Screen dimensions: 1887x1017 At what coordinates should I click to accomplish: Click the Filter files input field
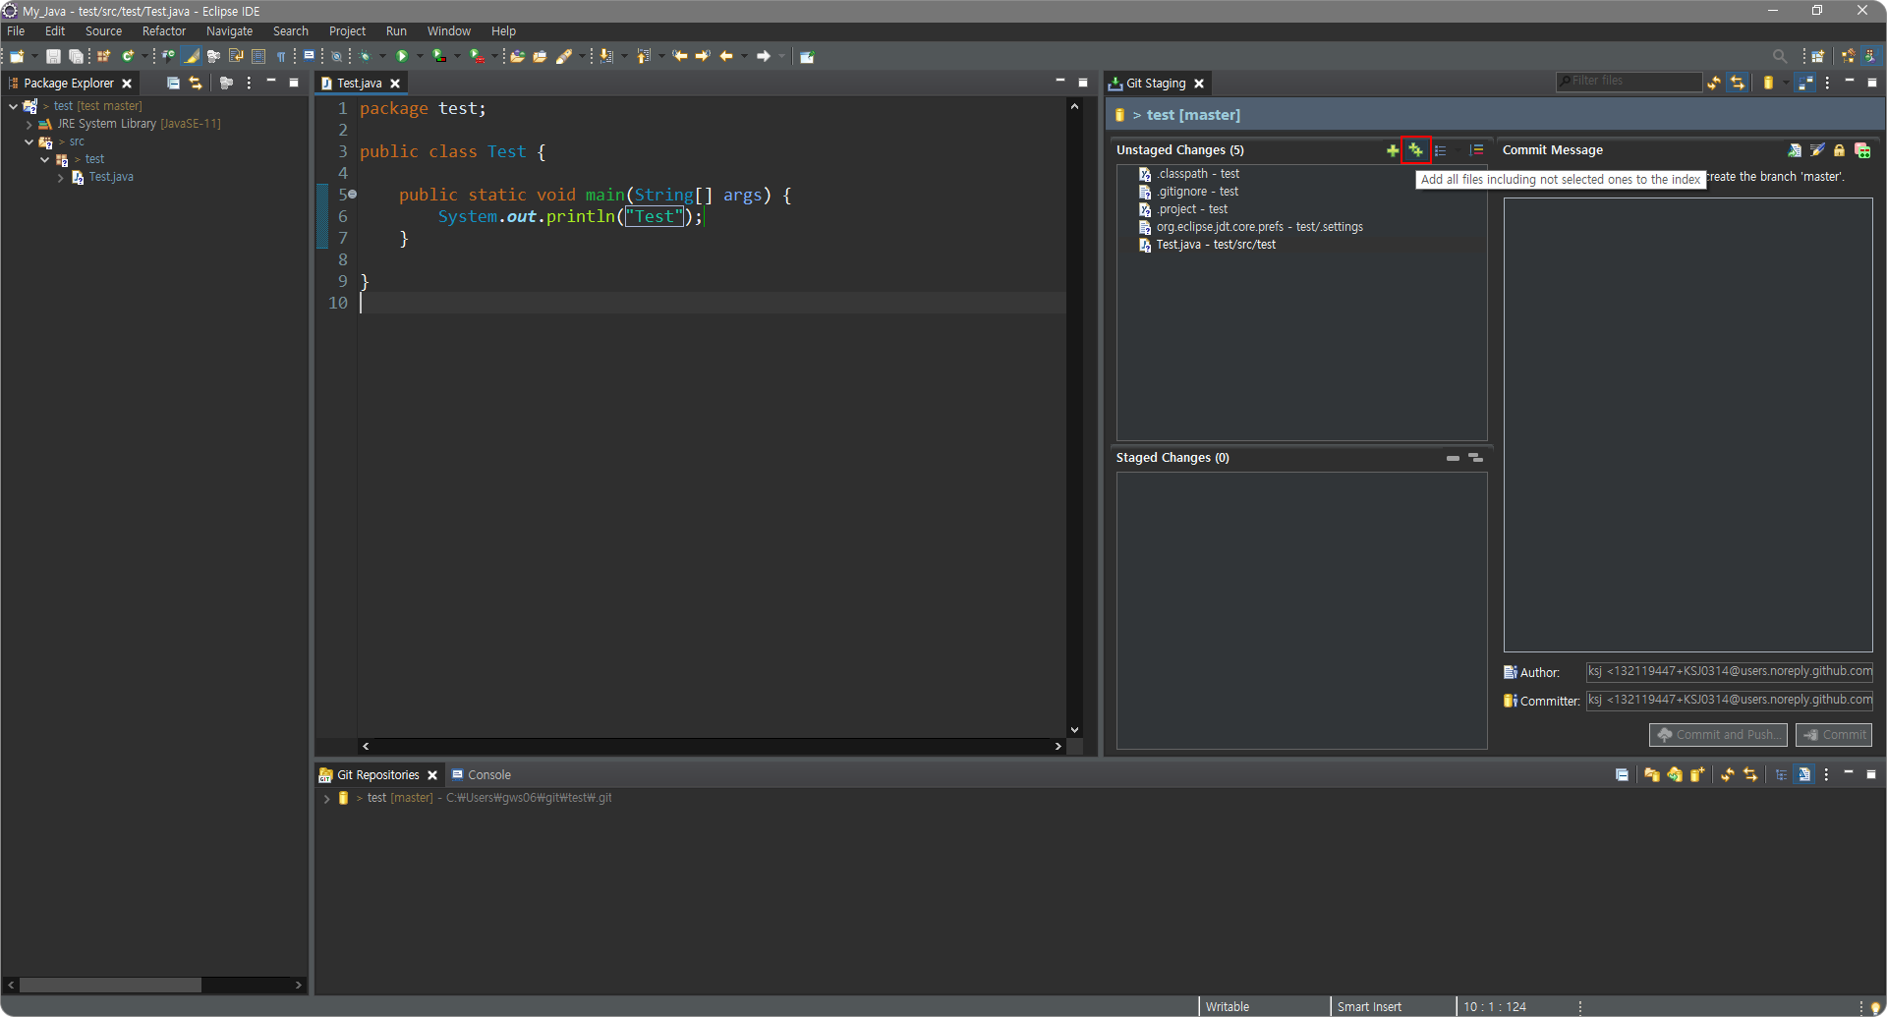[x=1633, y=82]
